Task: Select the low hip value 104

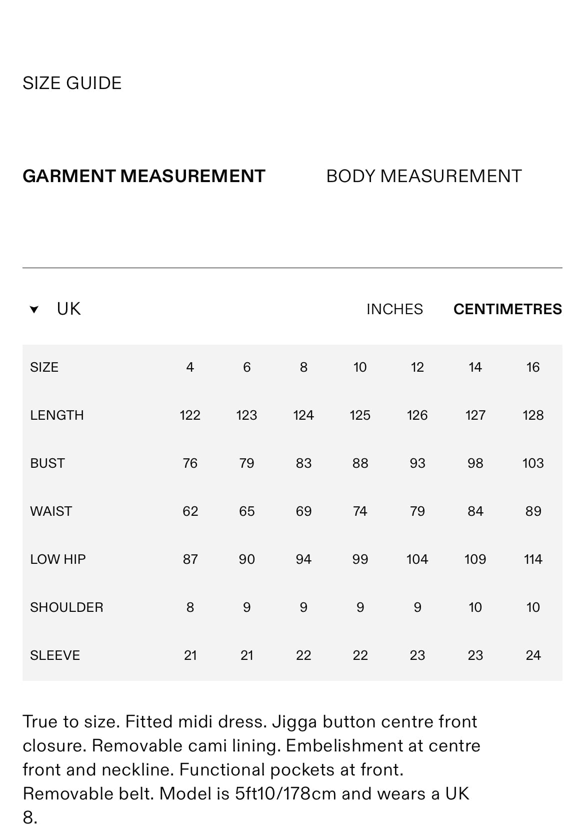Action: 417,559
